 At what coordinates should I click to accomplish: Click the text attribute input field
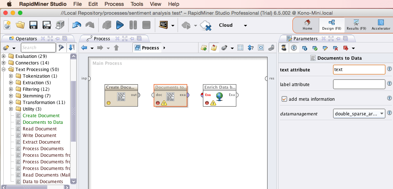(x=359, y=70)
